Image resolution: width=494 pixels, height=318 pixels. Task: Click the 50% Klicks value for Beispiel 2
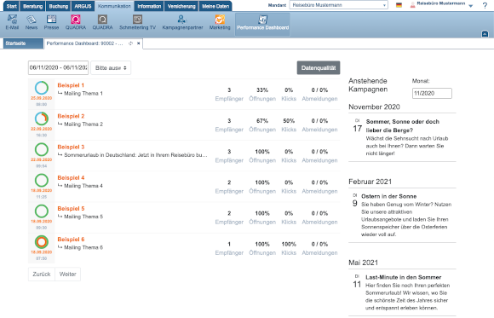289,121
